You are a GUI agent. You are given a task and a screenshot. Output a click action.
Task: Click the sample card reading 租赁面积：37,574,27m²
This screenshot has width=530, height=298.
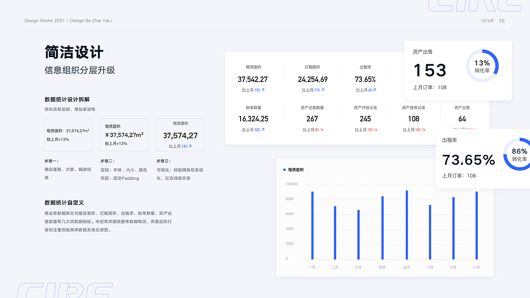pyautogui.click(x=69, y=135)
